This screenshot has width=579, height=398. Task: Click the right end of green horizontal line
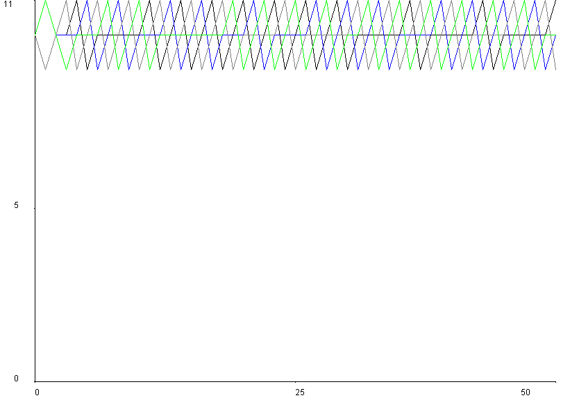point(556,35)
